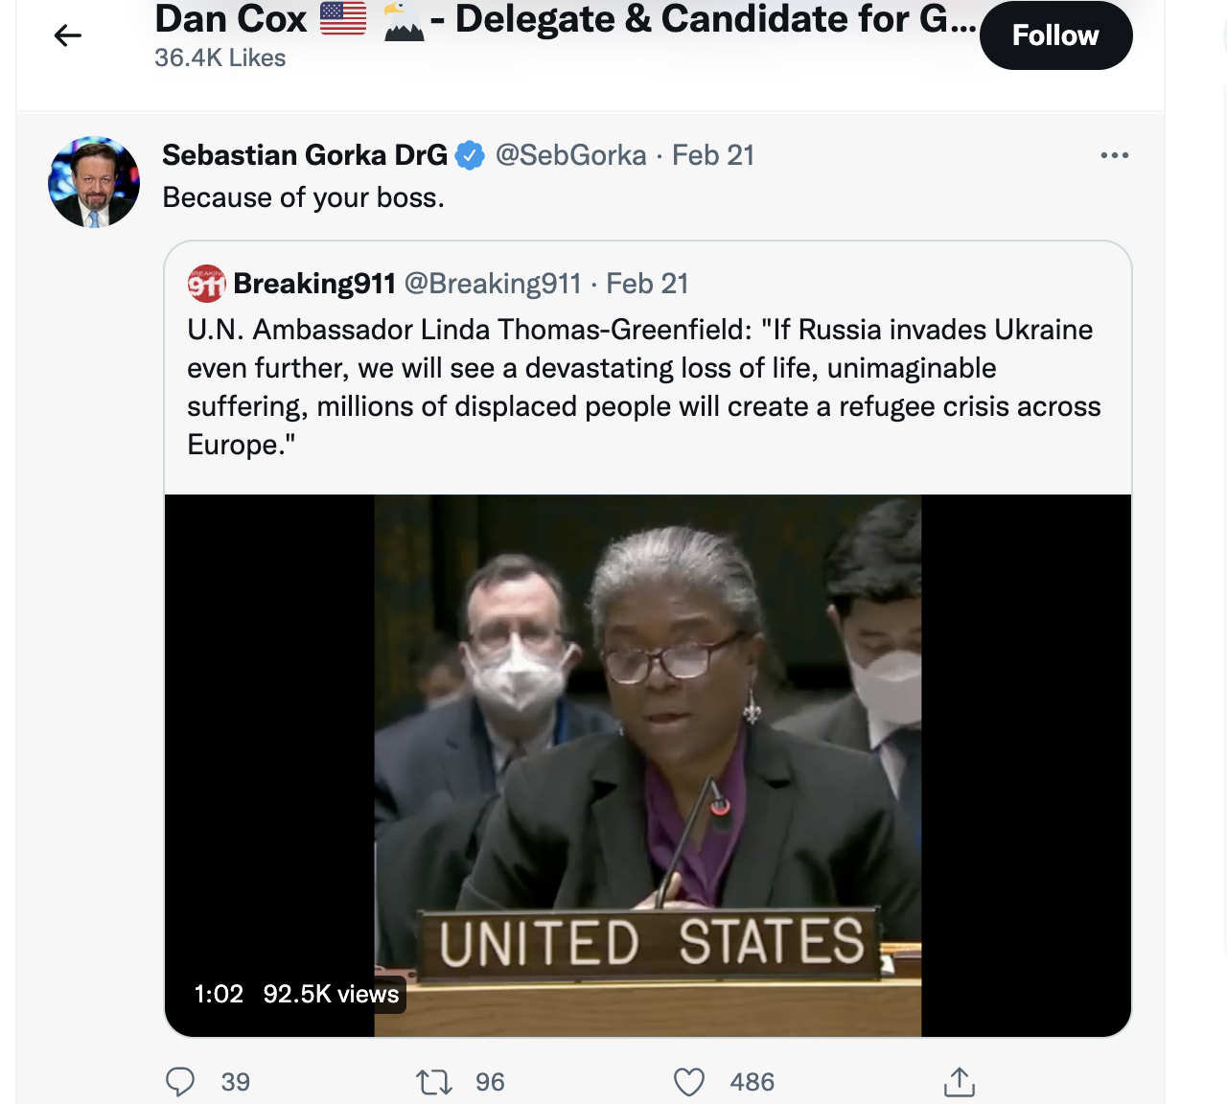Viewport: 1227px width, 1104px height.
Task: Follow Dan Cox's account
Action: click(x=1055, y=36)
